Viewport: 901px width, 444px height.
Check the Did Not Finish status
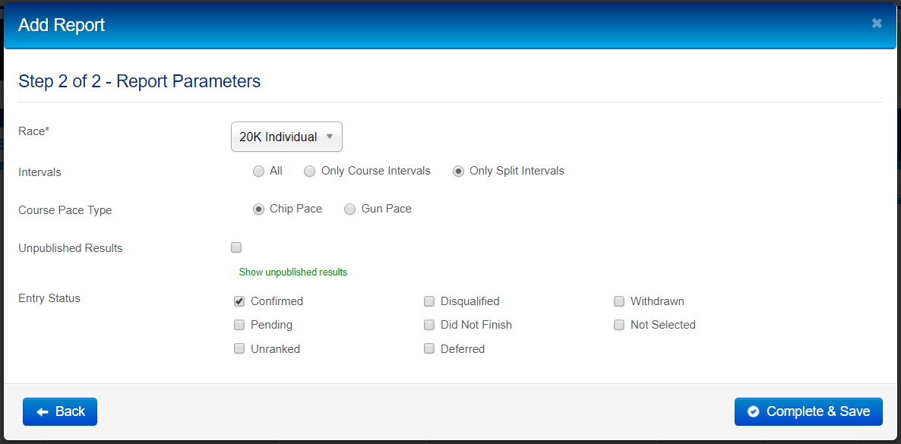(x=428, y=325)
